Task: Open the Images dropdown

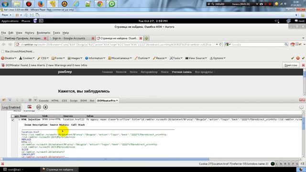Action: 75,58
